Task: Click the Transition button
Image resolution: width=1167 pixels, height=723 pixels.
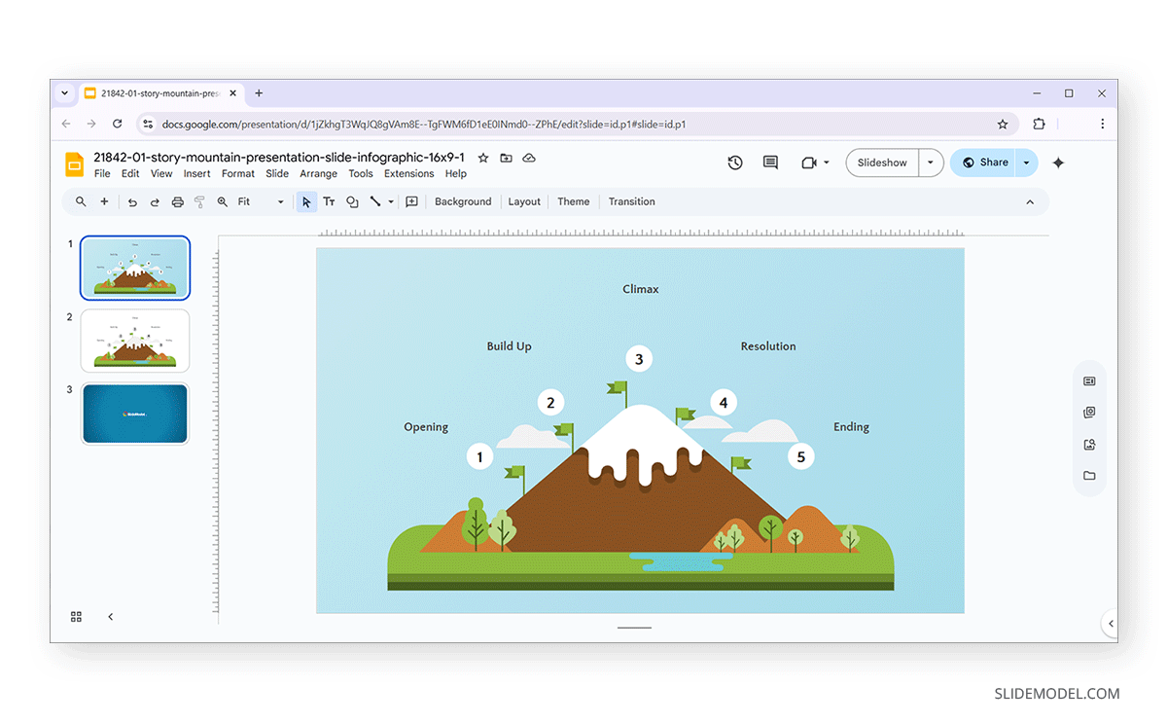Action: tap(631, 202)
